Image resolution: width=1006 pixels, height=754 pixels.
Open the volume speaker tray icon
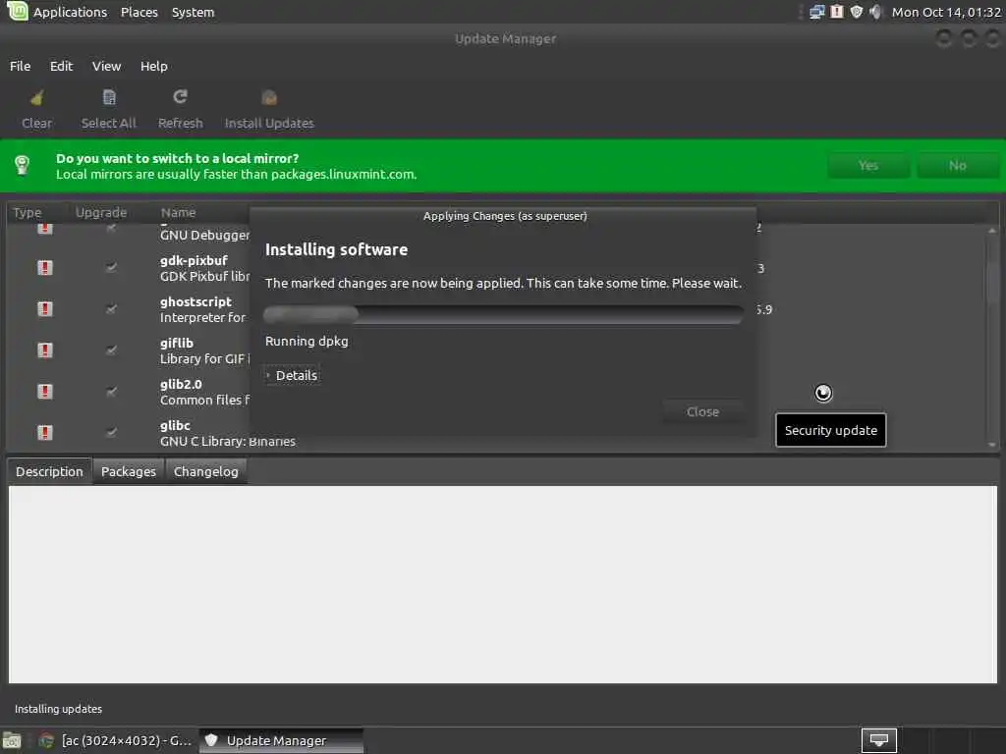[x=875, y=12]
